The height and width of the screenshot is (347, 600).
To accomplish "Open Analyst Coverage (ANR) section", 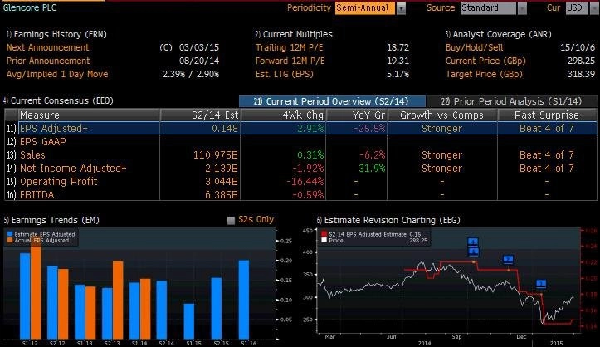I will click(498, 34).
